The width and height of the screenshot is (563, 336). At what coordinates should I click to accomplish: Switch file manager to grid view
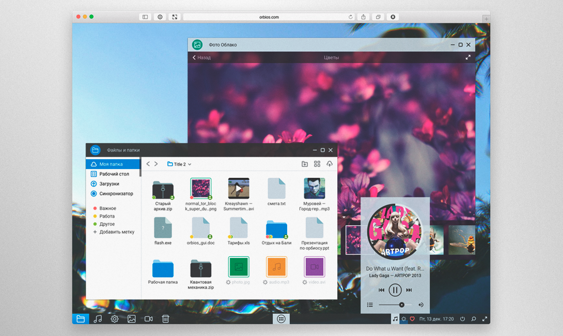[317, 164]
